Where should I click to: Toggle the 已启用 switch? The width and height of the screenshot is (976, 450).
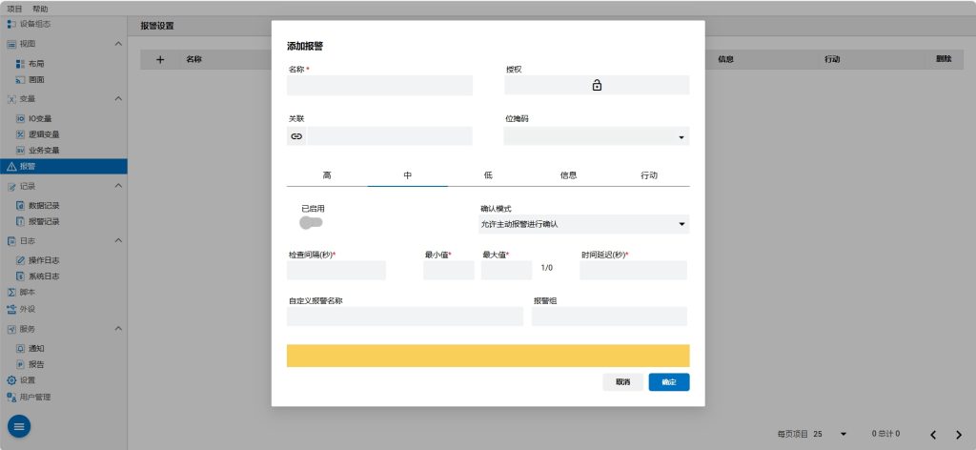coord(311,222)
